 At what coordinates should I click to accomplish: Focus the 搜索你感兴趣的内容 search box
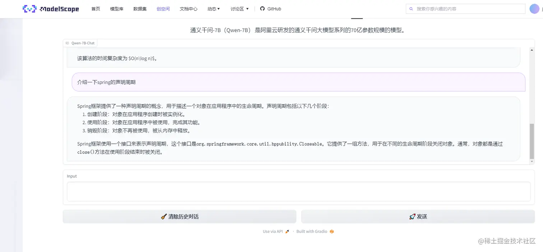point(465,9)
